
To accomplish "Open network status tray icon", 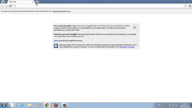I will point(167,105).
